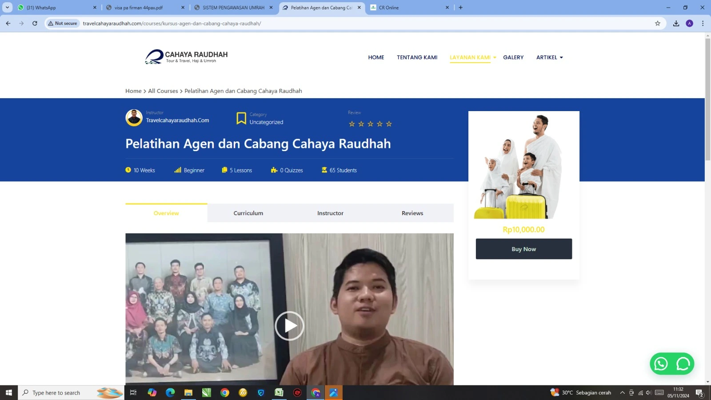Screen dimensions: 711x400
Task: Follow the All Courses breadcrumb link
Action: click(x=163, y=91)
